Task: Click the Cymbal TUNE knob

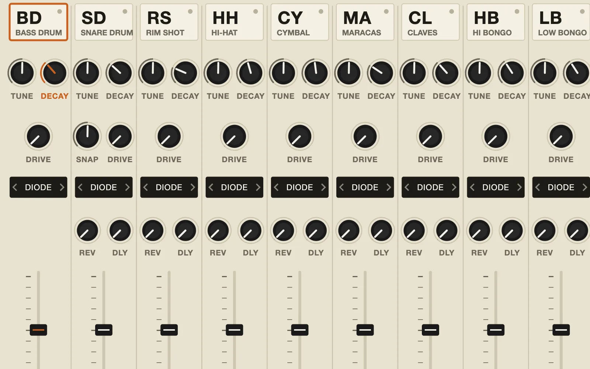Action: click(283, 73)
